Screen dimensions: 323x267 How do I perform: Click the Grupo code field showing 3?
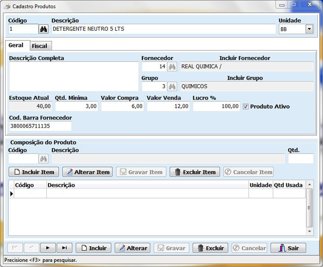(154, 87)
